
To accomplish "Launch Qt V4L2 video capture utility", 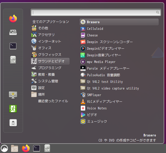I will [119, 88].
